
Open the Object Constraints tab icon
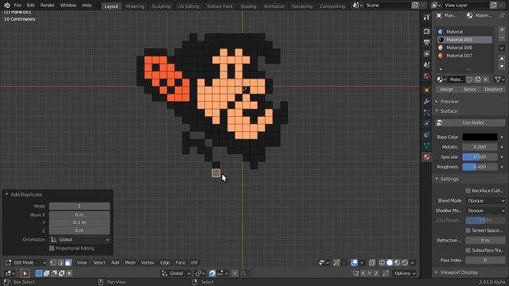pos(426,135)
